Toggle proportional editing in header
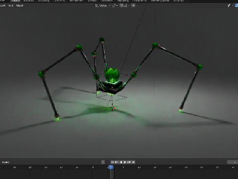 [133, 5]
